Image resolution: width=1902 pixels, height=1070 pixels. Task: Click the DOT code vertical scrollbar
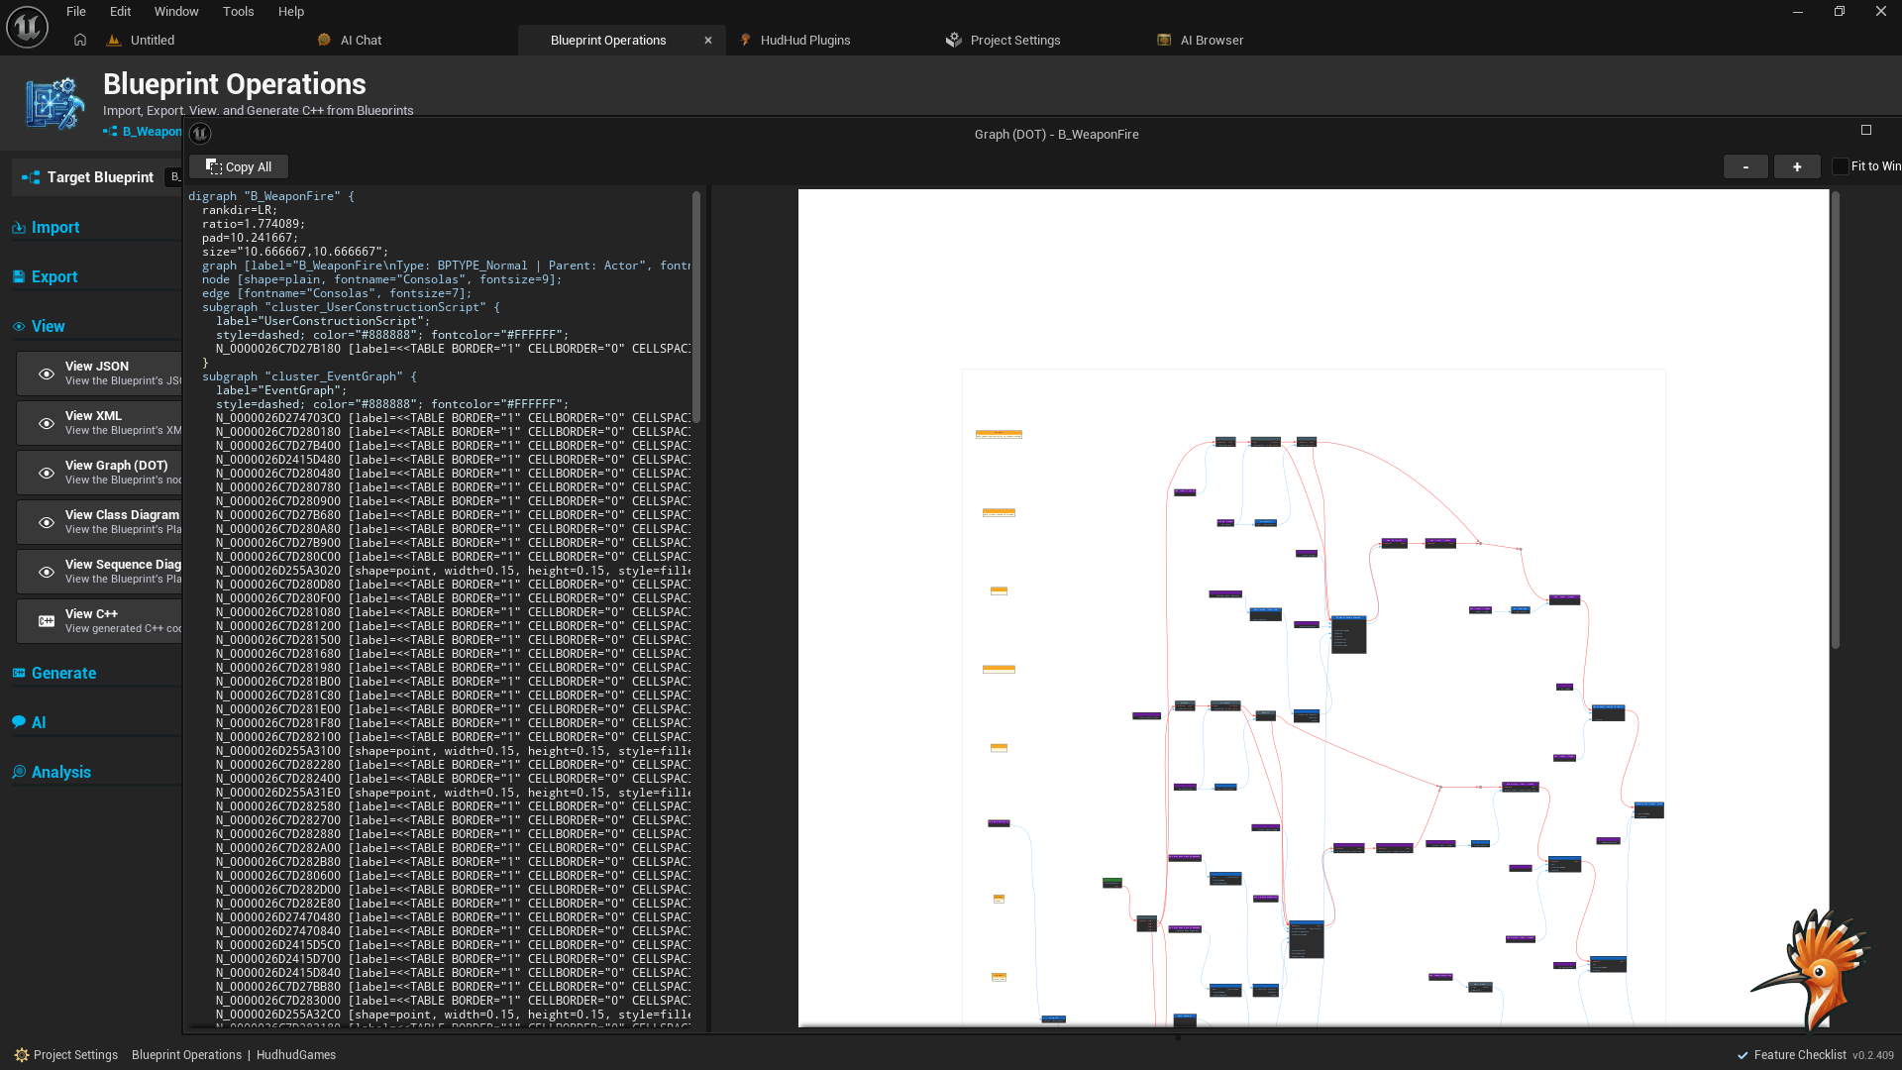pos(696,307)
